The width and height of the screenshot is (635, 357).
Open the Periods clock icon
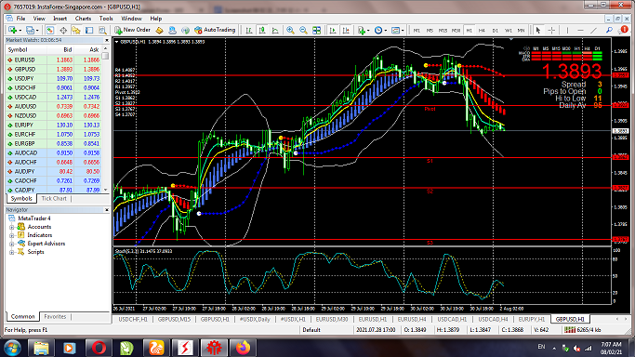(x=378, y=30)
